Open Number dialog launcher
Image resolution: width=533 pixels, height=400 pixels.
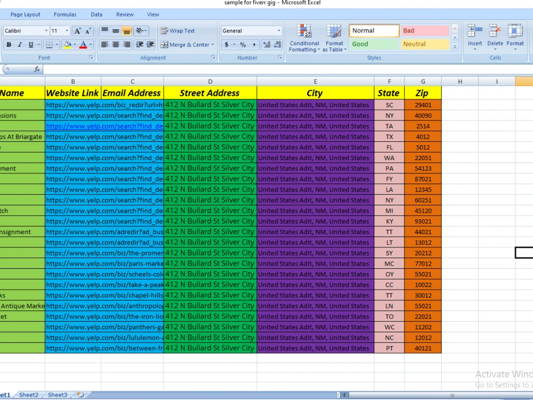280,58
